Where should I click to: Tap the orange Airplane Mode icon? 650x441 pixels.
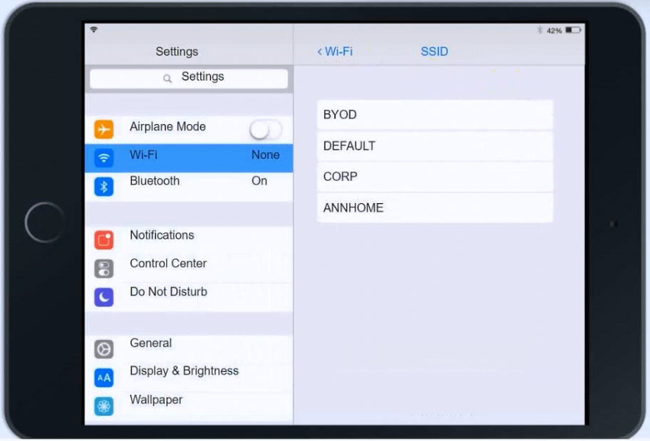[x=104, y=129]
